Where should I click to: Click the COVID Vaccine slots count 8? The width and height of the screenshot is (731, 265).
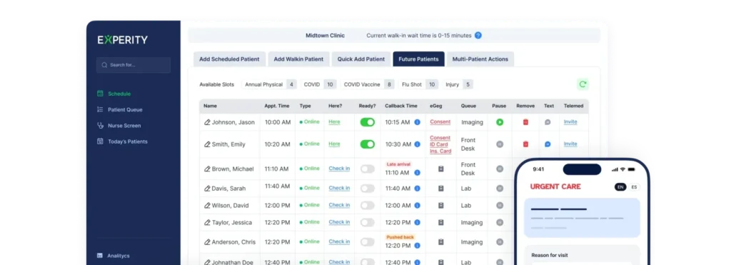click(389, 84)
